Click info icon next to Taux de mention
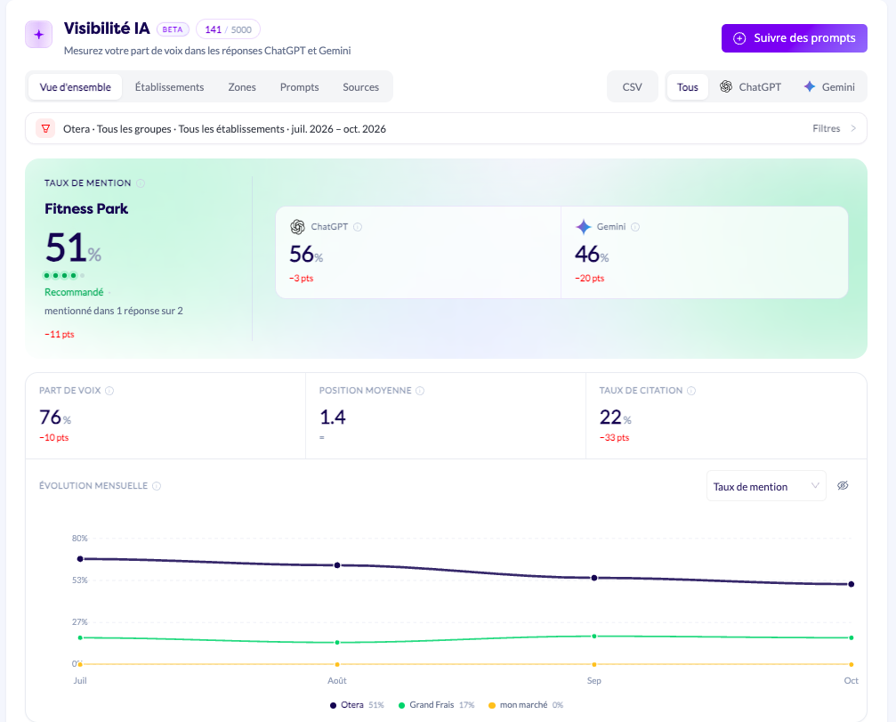The height and width of the screenshot is (722, 896). (141, 183)
